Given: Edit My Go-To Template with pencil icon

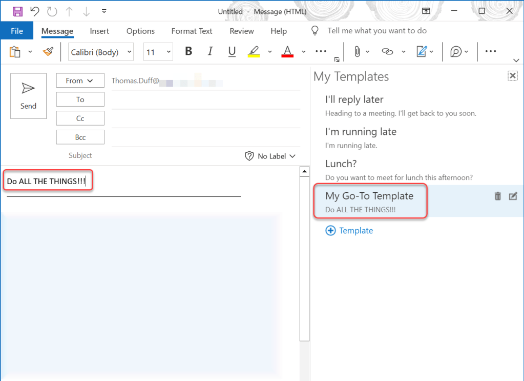Looking at the screenshot, I should point(513,196).
